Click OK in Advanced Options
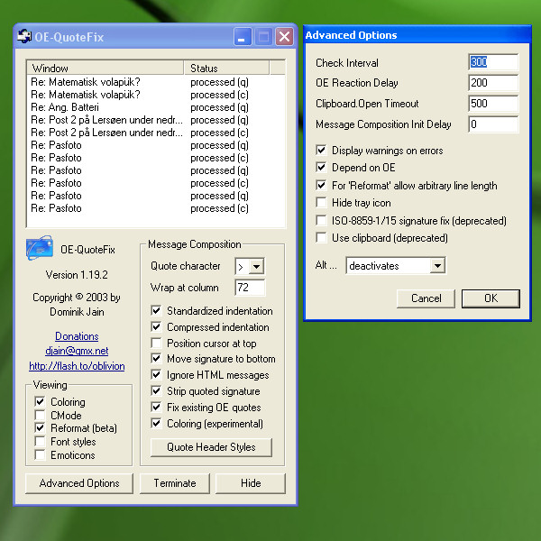The height and width of the screenshot is (541, 541). click(491, 298)
